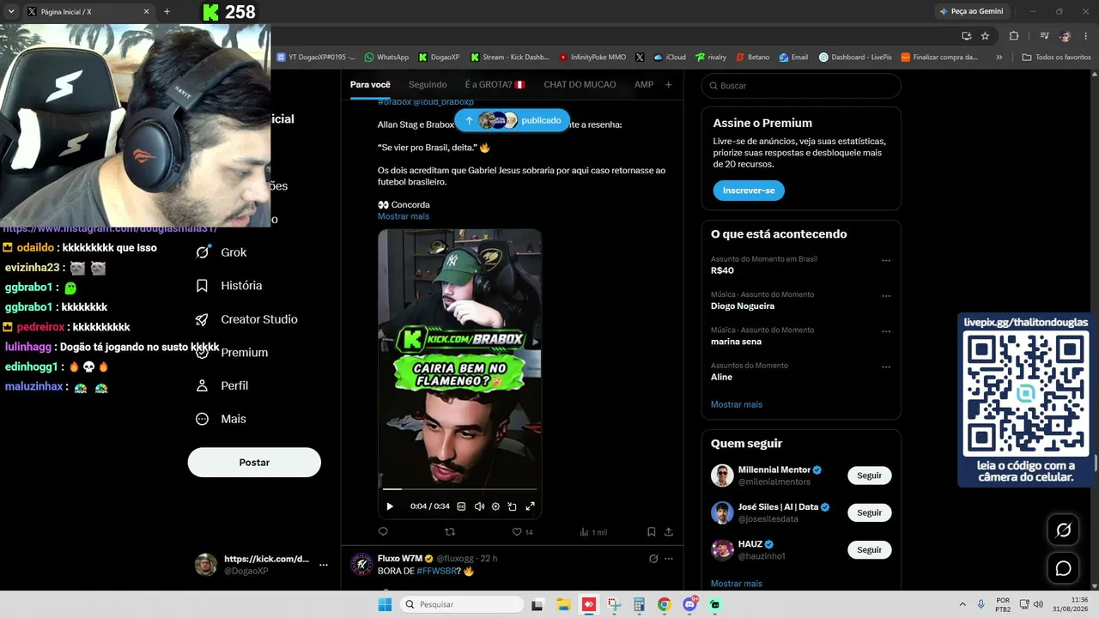Open video playback settings gear
The height and width of the screenshot is (618, 1099).
495,506
